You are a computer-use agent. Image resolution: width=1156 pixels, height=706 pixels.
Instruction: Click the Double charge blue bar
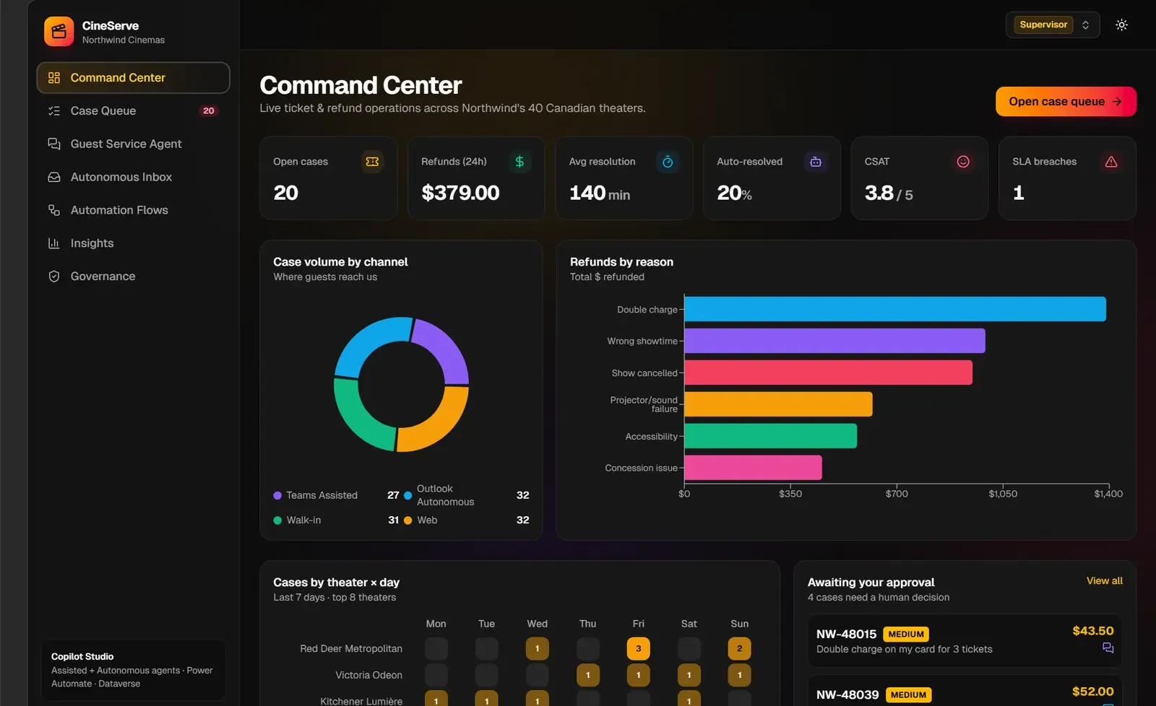(x=895, y=309)
